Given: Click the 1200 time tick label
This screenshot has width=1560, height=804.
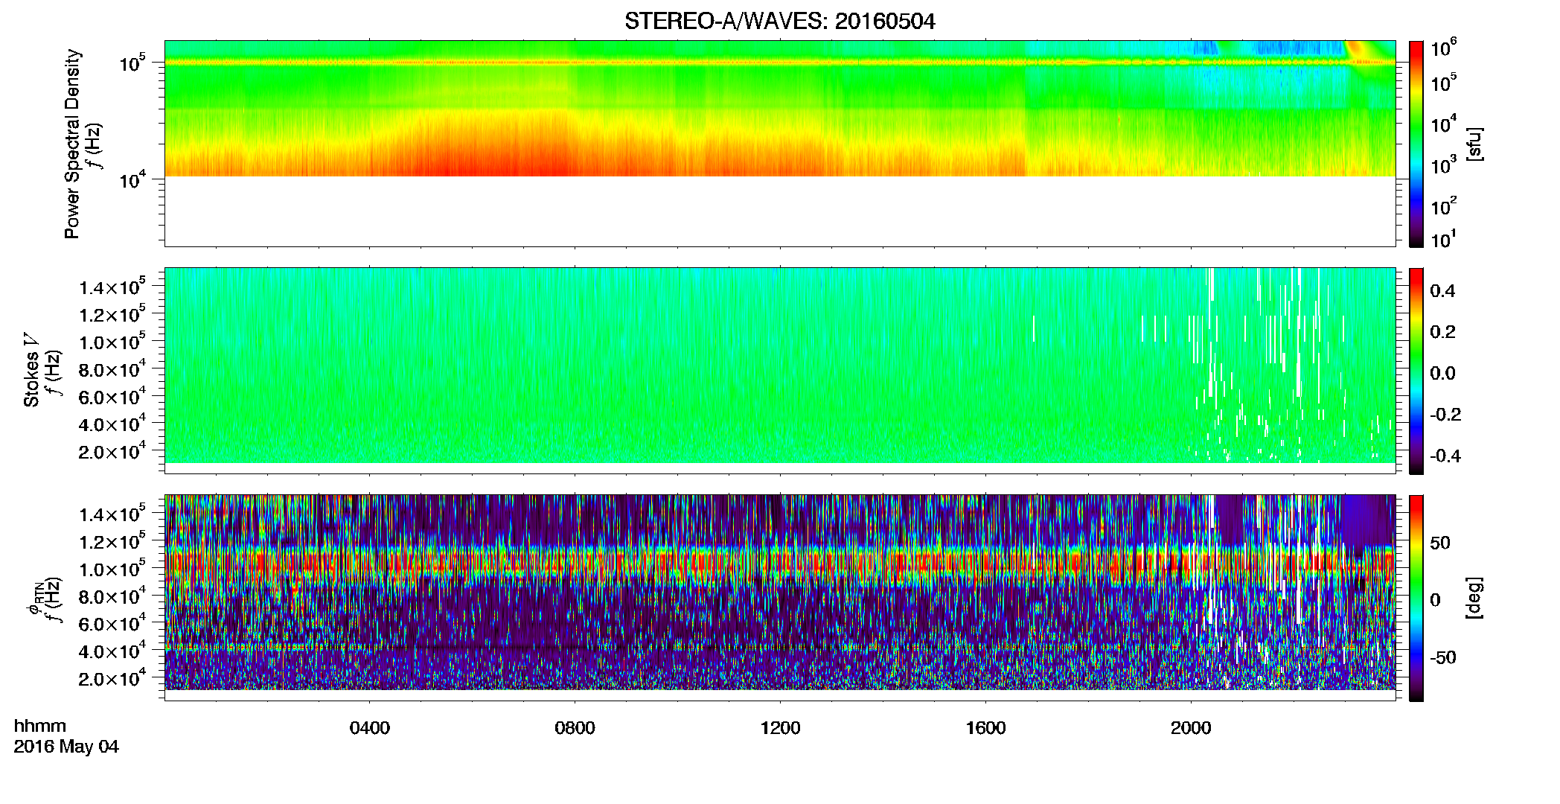Looking at the screenshot, I should click(x=780, y=728).
